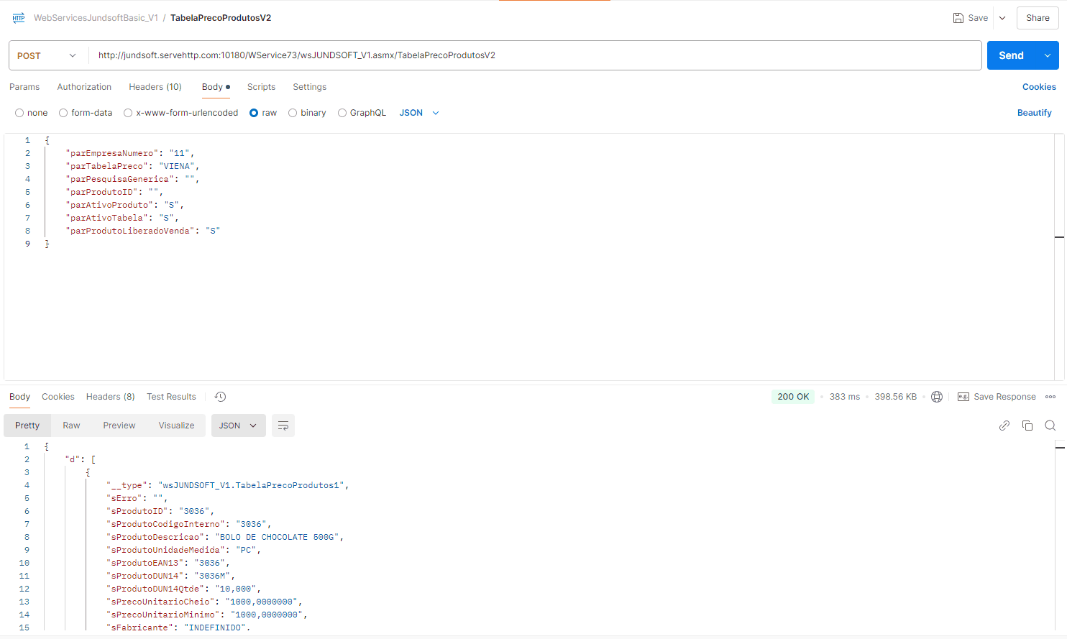Click the "sFabricante": "INDEFINIDO" response line

tap(178, 627)
